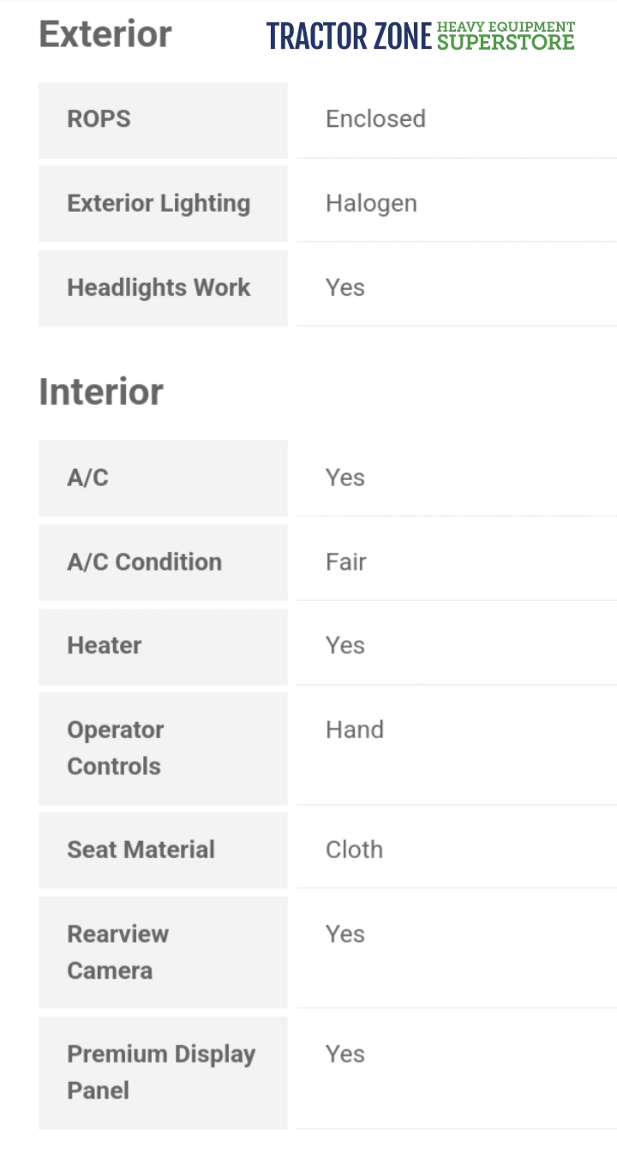Click the A/C row label
The width and height of the screenshot is (617, 1154).
click(88, 478)
